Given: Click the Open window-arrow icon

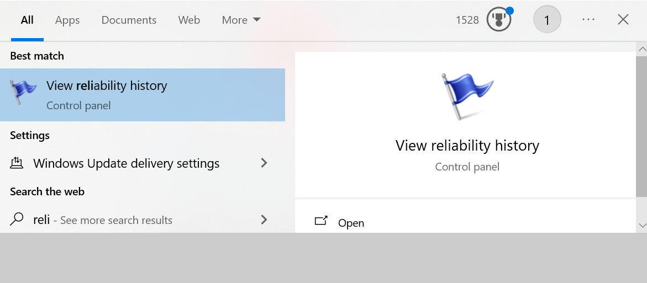Looking at the screenshot, I should [320, 221].
